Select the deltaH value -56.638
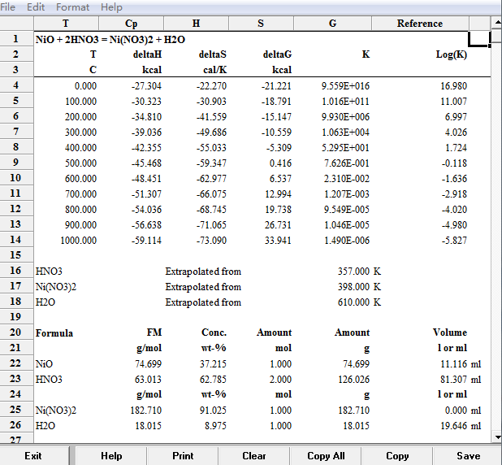 (146, 224)
